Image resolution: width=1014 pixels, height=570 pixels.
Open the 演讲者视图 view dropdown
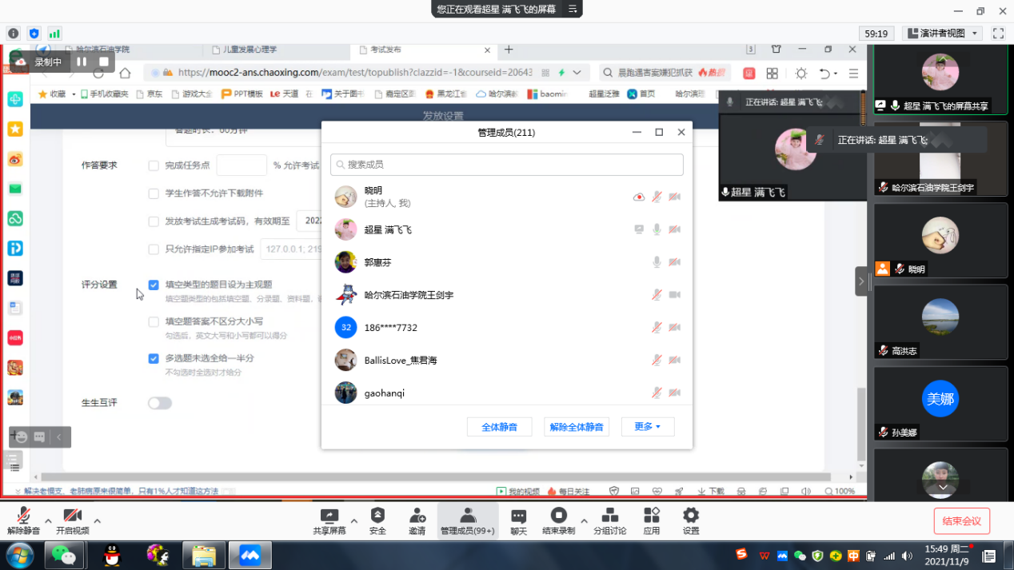(x=942, y=34)
